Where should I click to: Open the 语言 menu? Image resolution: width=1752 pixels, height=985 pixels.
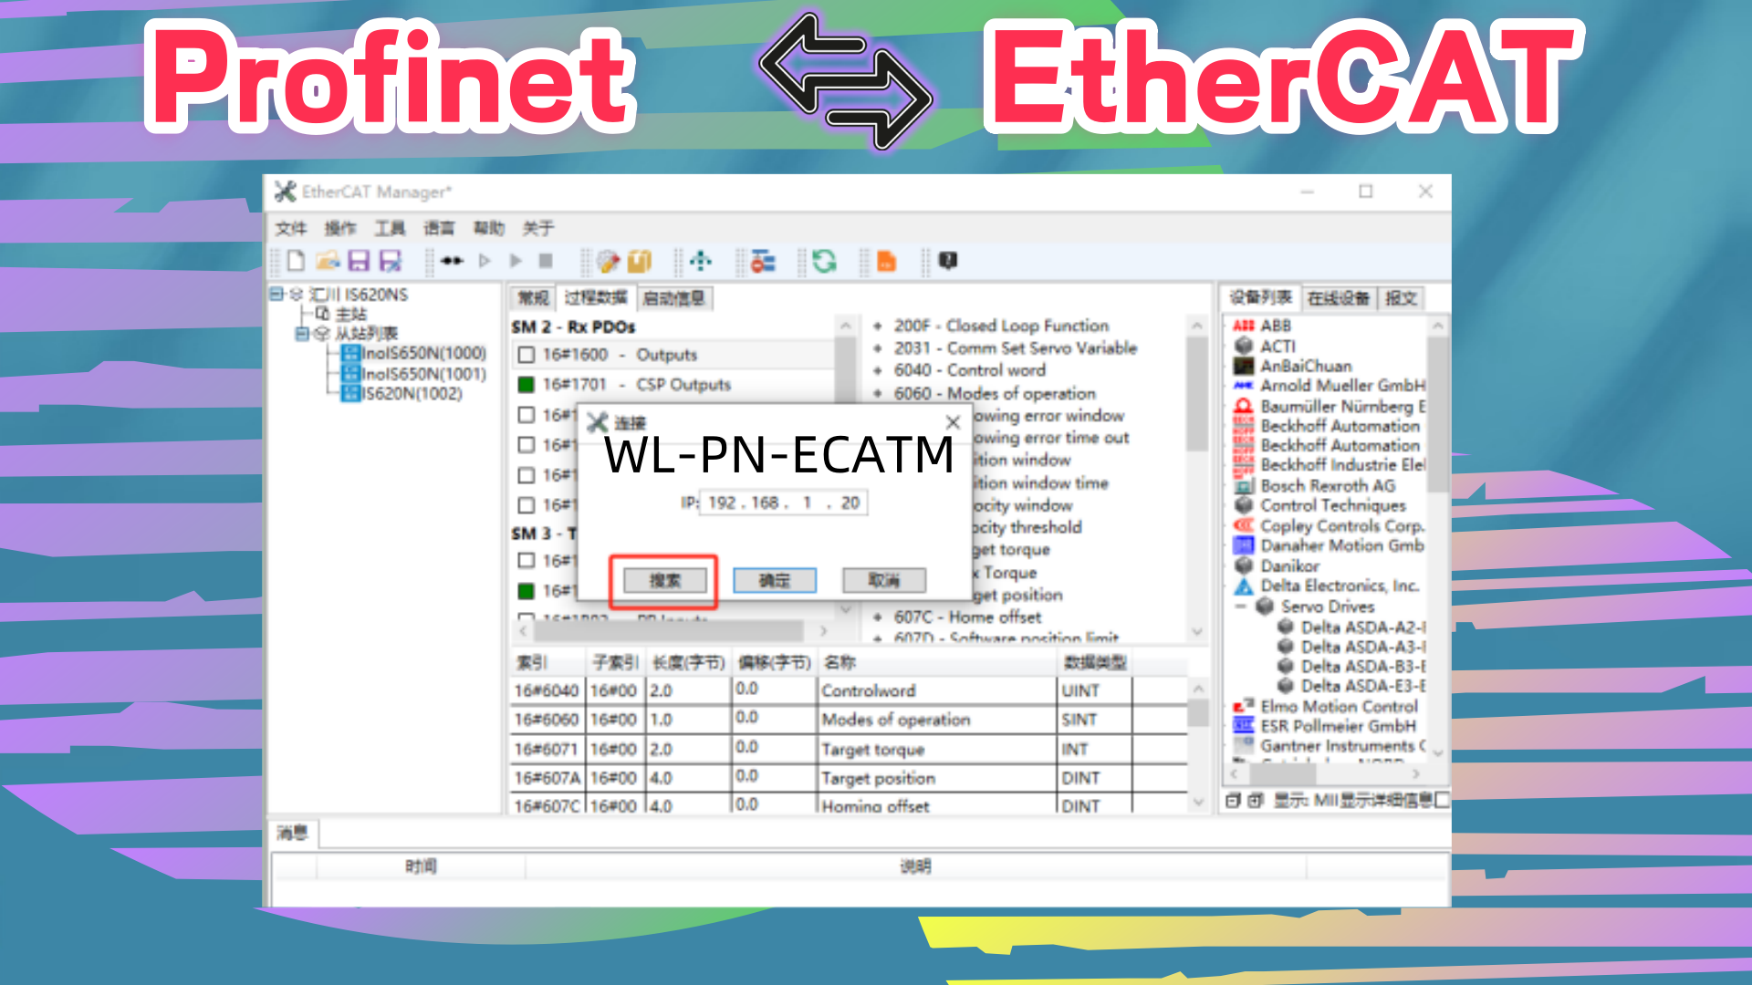[439, 228]
